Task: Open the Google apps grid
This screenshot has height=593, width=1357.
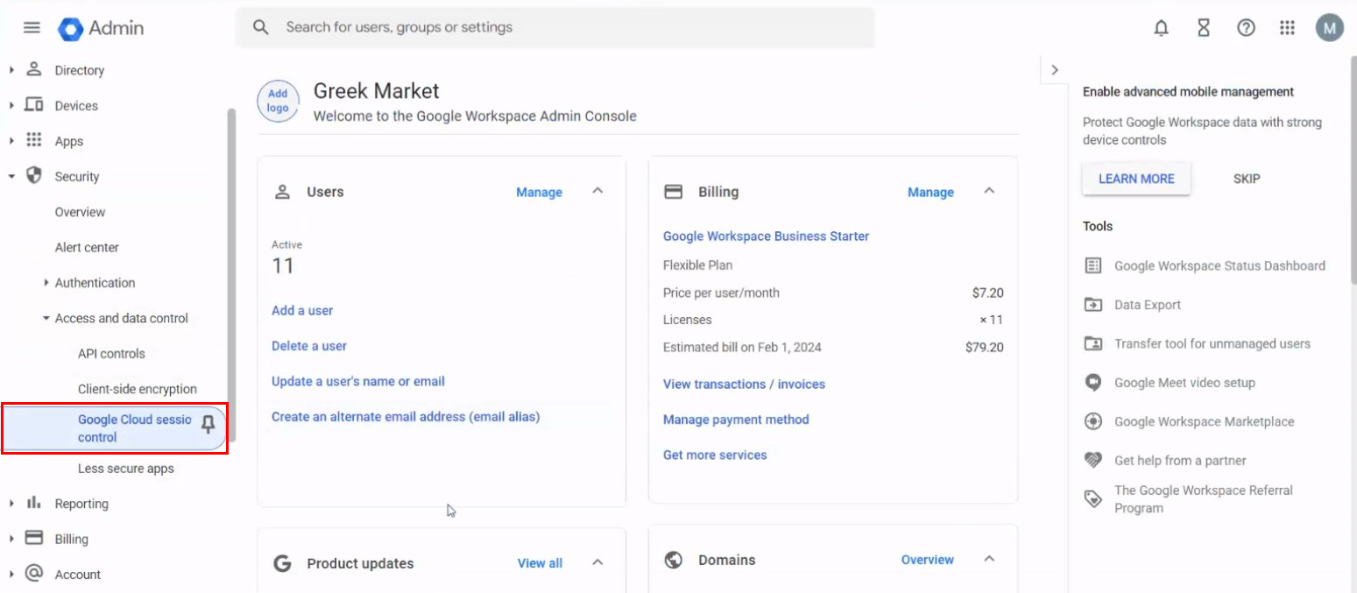Action: (1287, 28)
